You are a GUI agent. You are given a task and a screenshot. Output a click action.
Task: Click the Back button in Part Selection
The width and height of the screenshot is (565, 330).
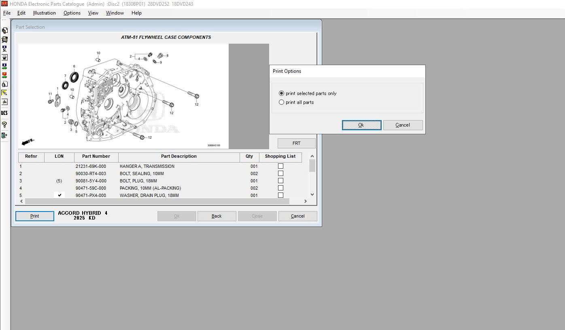(217, 216)
